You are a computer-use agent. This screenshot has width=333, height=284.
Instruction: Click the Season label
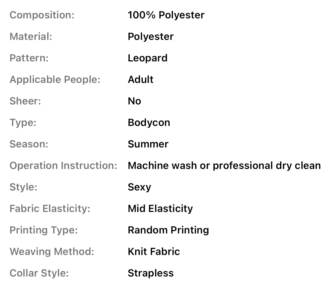pyautogui.click(x=29, y=144)
